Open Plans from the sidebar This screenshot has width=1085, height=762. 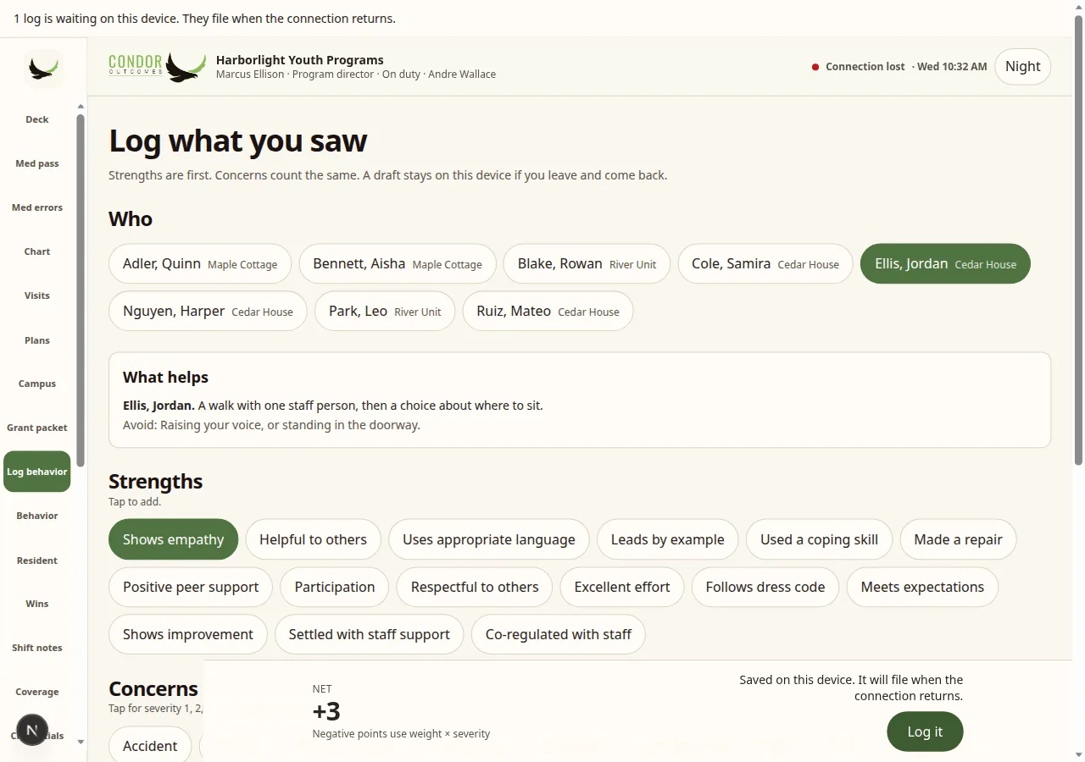click(37, 340)
